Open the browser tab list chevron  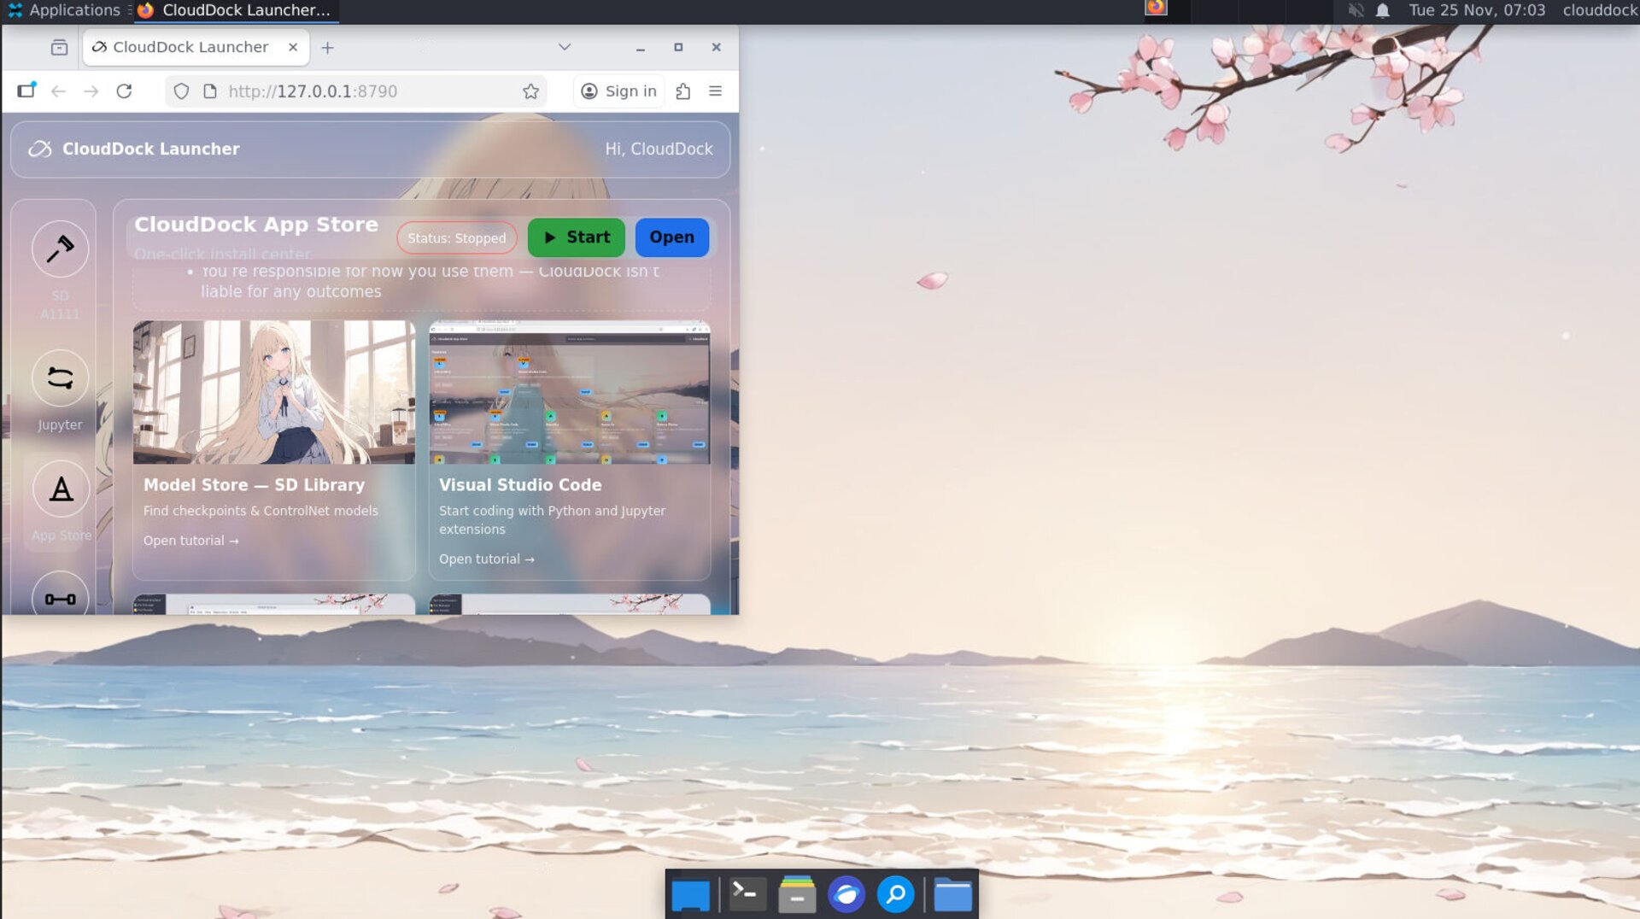pyautogui.click(x=564, y=47)
